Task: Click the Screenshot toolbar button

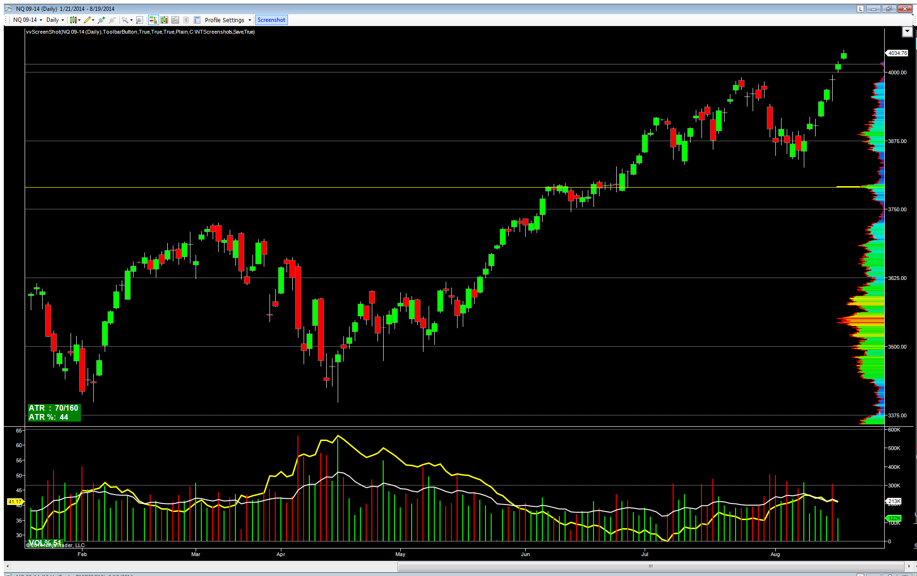Action: tap(271, 20)
